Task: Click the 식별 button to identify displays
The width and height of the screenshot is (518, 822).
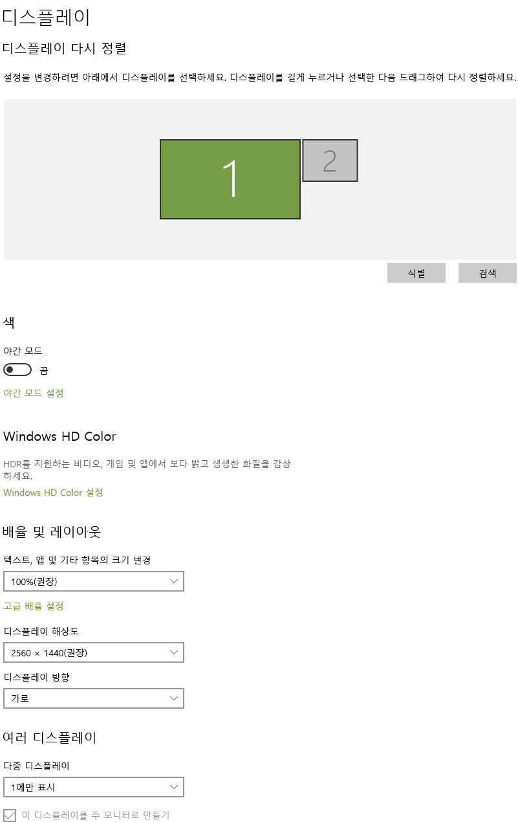Action: point(416,272)
